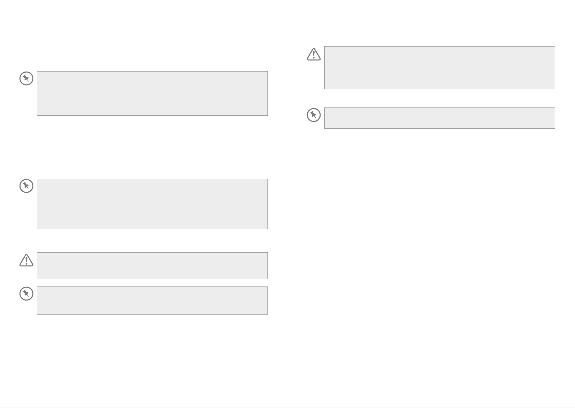Image resolution: width=575 pixels, height=408 pixels.
Task: Click the short gray note box on right page
Action: click(439, 118)
